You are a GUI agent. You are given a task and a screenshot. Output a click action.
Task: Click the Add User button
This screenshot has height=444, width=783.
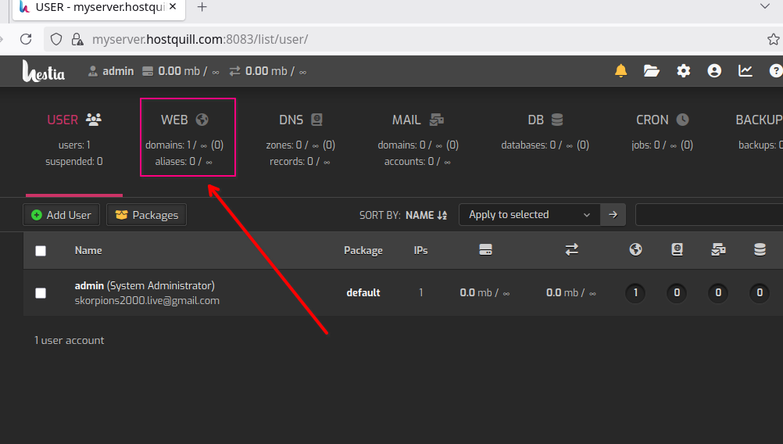pos(61,215)
